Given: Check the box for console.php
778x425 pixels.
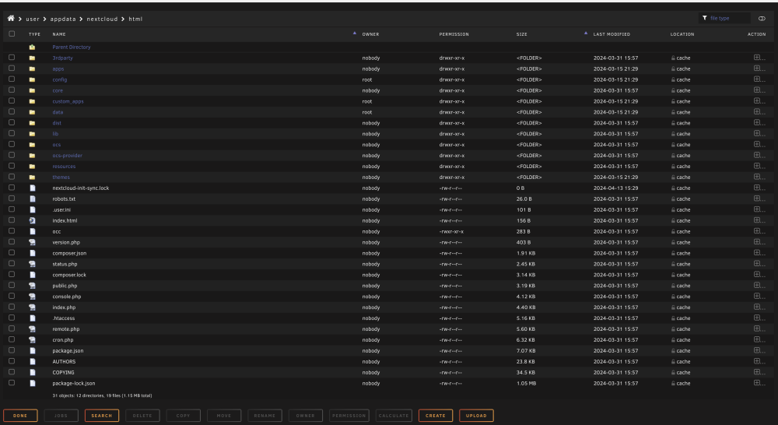Looking at the screenshot, I should coord(12,297).
